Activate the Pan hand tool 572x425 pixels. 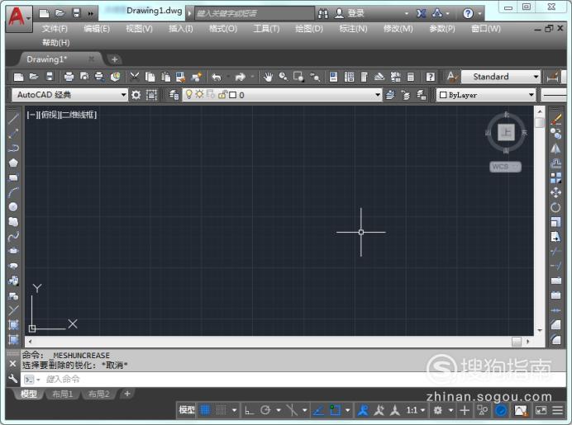point(269,77)
